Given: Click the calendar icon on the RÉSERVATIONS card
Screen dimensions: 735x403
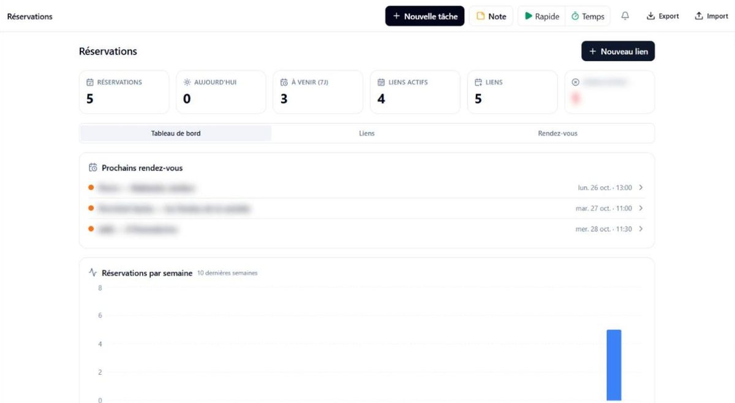Looking at the screenshot, I should coord(90,82).
